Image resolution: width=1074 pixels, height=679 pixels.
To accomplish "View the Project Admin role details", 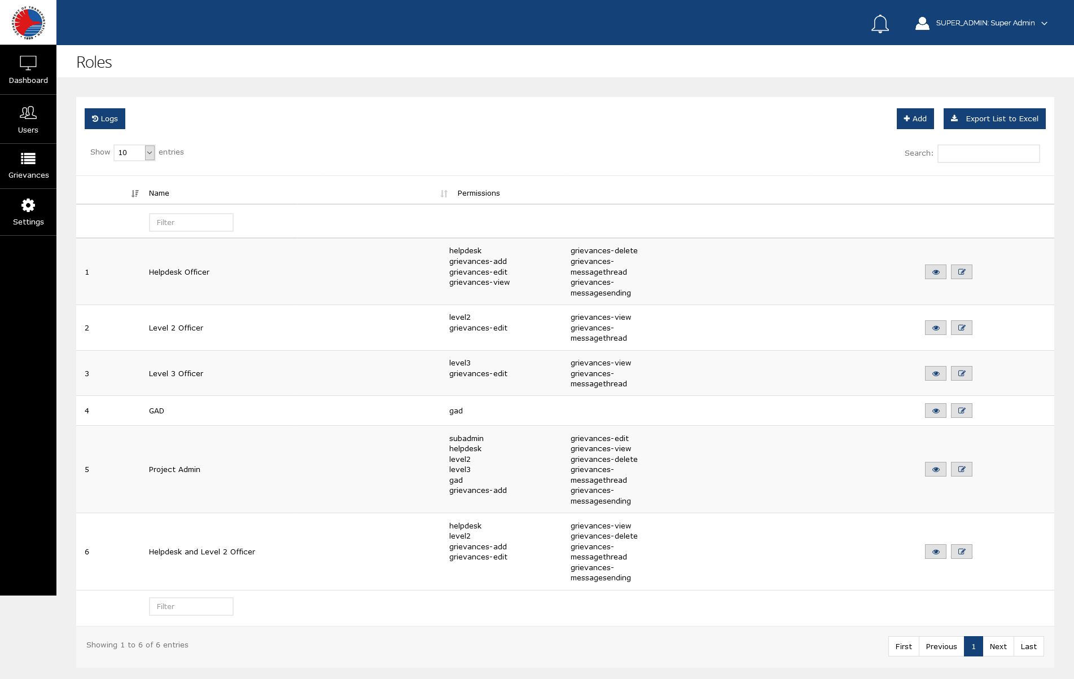I will click(x=935, y=469).
